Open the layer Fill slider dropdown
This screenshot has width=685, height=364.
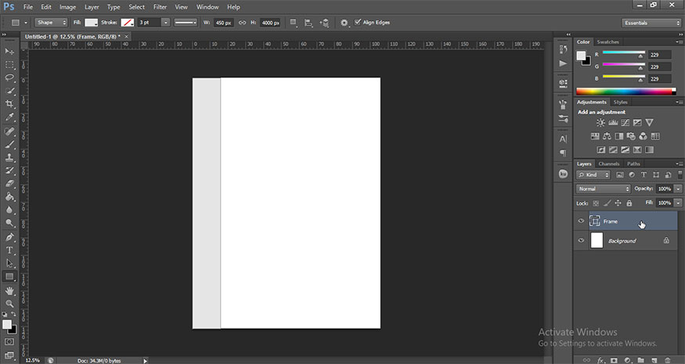tap(678, 203)
